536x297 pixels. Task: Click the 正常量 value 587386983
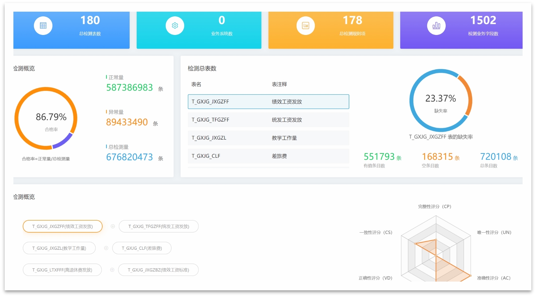coord(129,87)
